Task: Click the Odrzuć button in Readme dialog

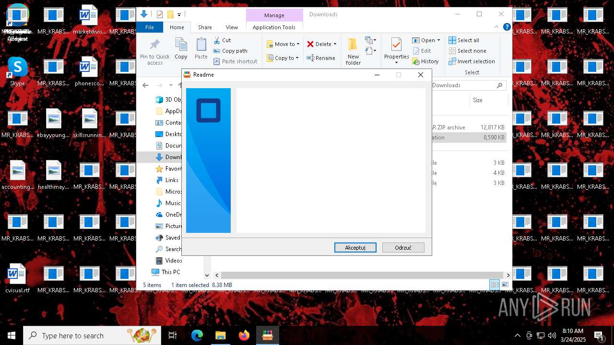Action: tap(403, 248)
